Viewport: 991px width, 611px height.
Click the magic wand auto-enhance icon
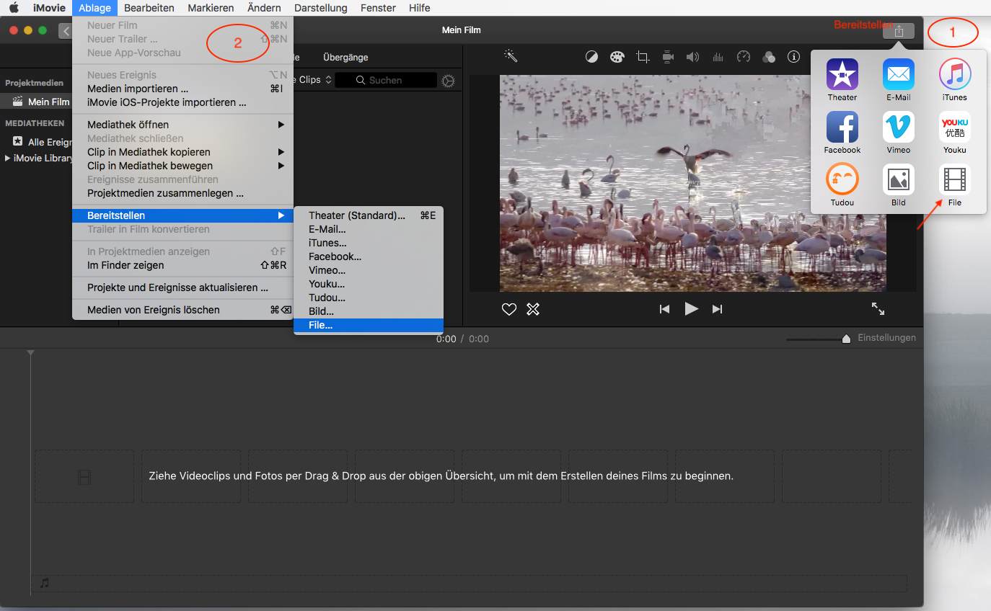[511, 56]
